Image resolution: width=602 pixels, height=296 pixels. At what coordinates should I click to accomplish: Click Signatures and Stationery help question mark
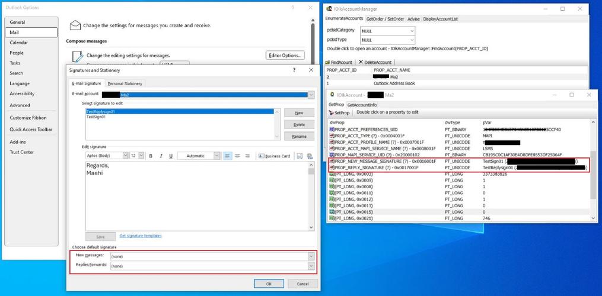tap(294, 70)
